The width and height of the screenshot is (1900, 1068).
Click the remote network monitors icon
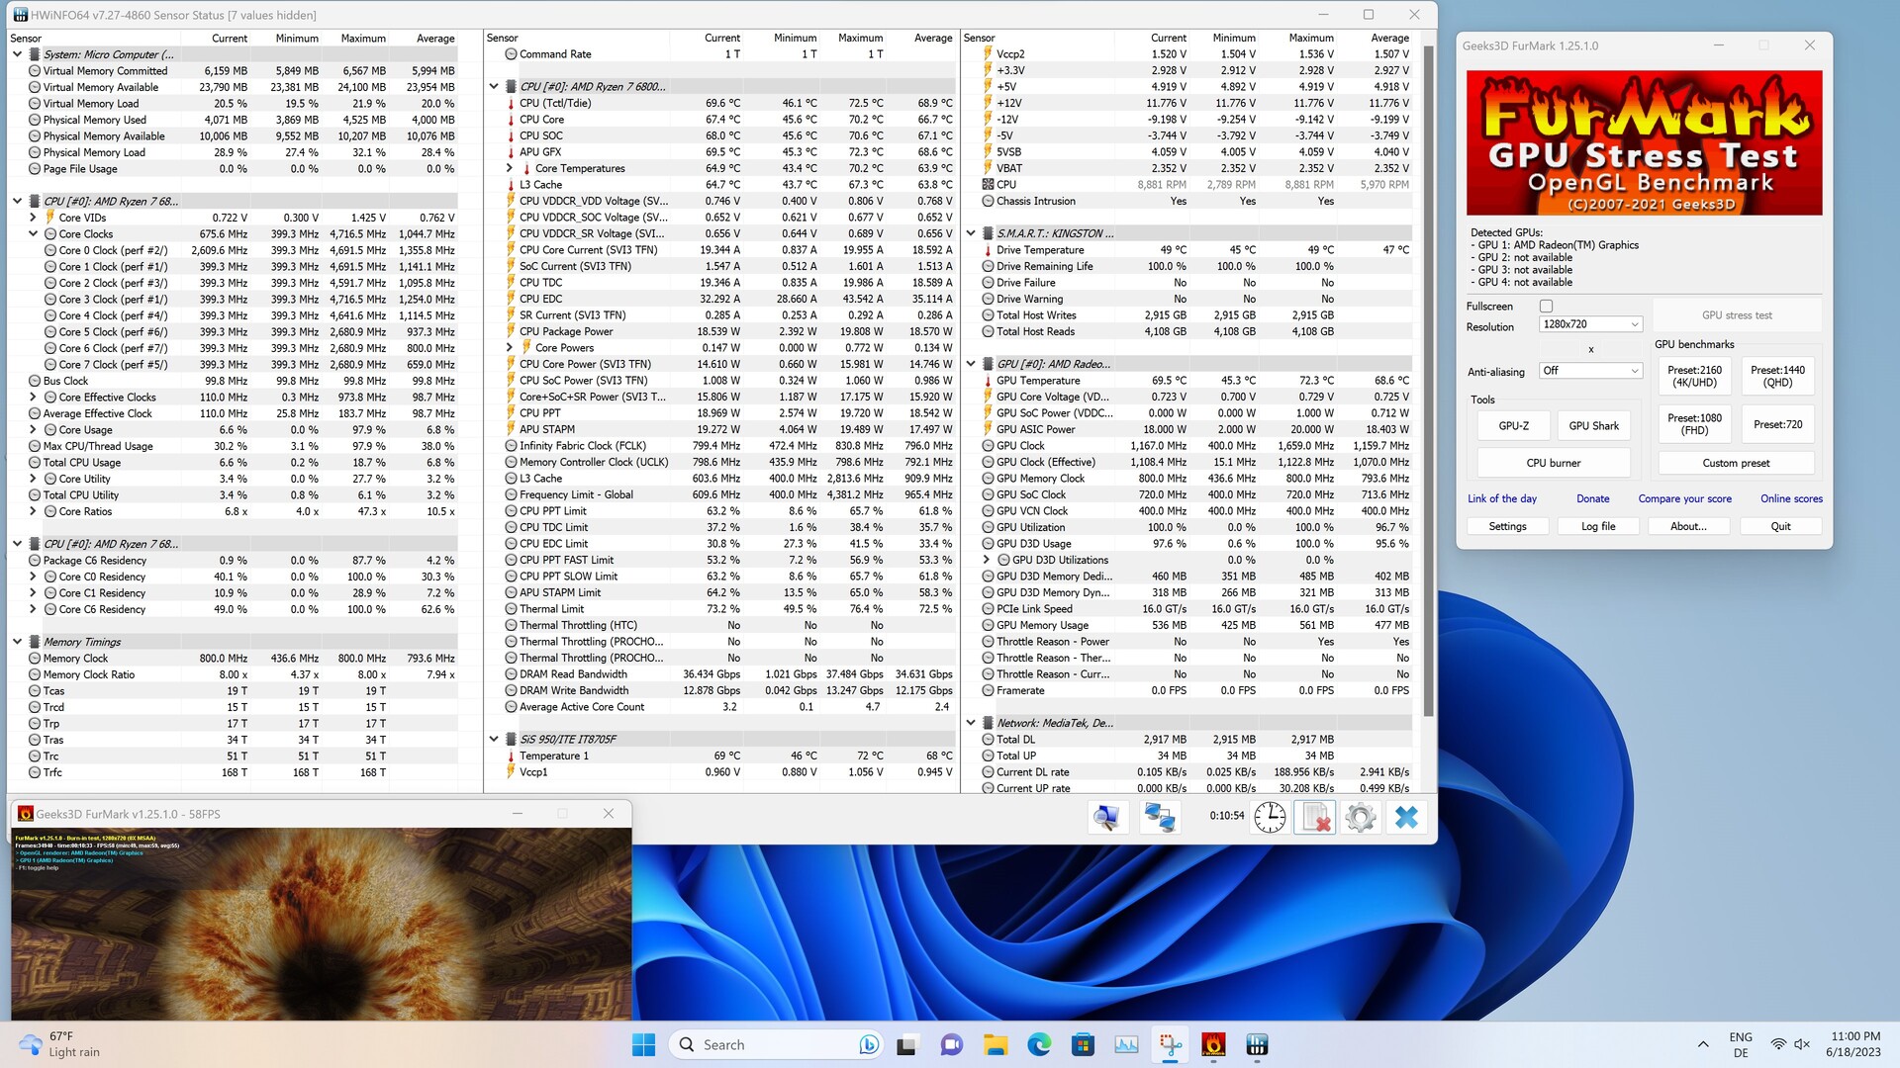1159,817
